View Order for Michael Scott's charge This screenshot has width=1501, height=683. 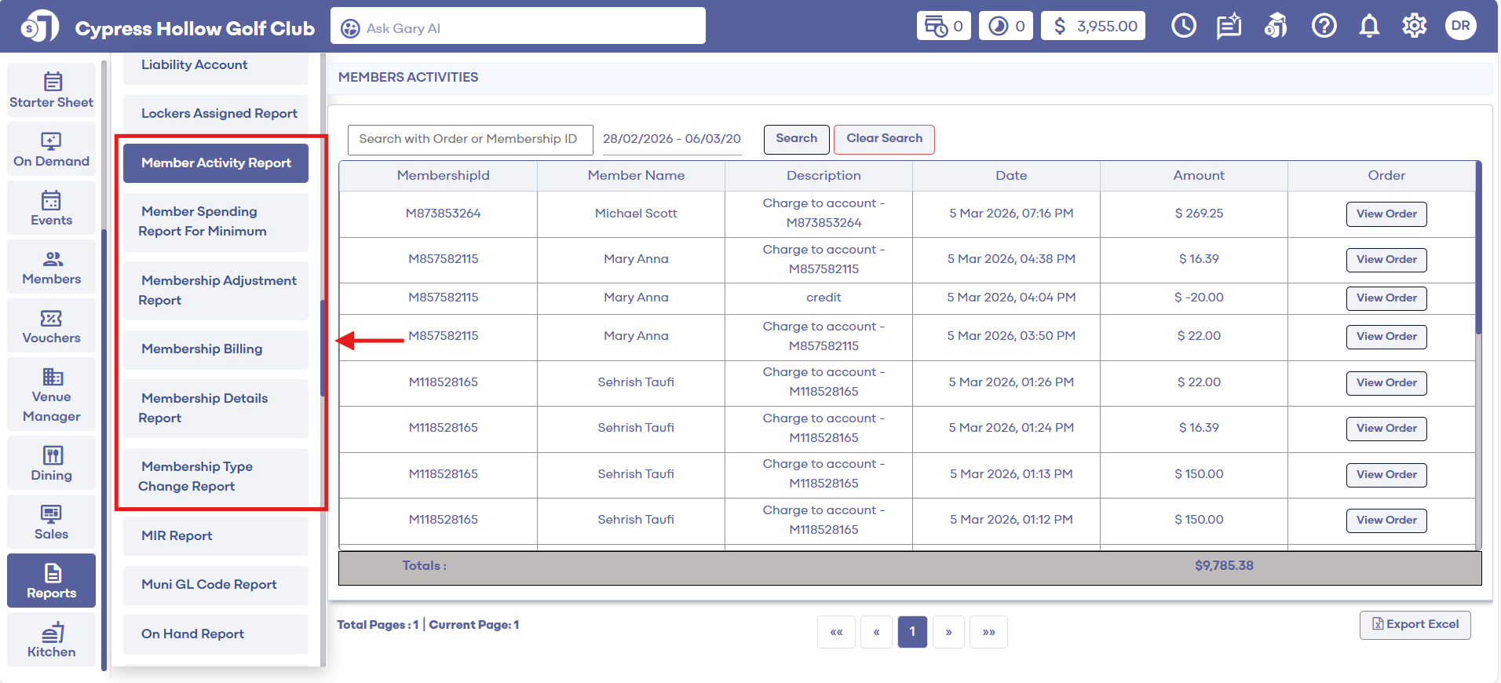click(1386, 214)
